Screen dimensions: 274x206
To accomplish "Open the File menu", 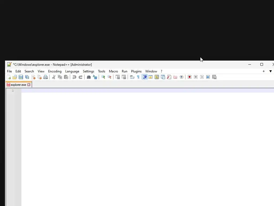I will [9, 71].
